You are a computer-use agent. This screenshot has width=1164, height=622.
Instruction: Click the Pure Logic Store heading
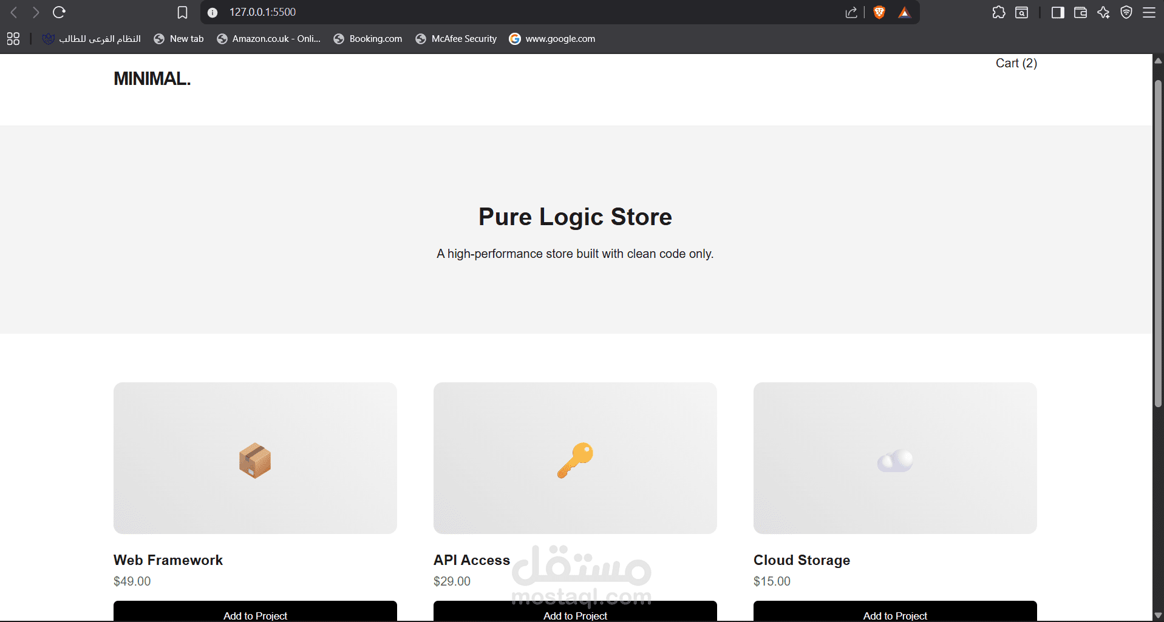point(575,217)
